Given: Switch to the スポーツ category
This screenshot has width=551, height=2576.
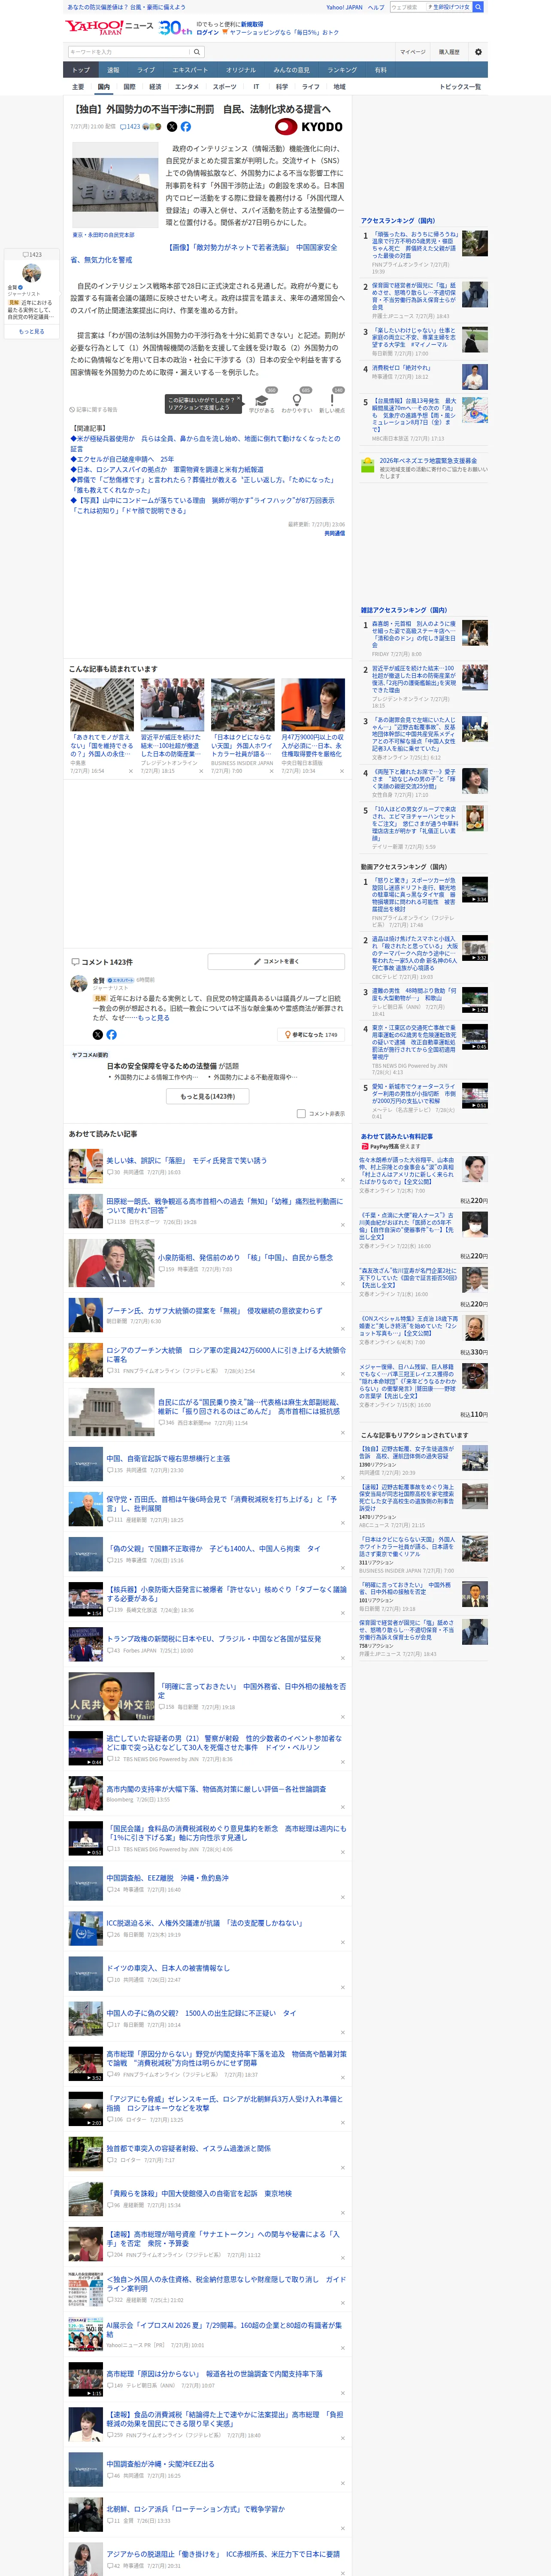Looking at the screenshot, I should (x=225, y=87).
